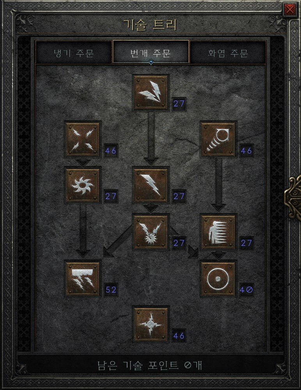Click the 남은 기술 포인트 0개 text bar

click(x=150, y=365)
